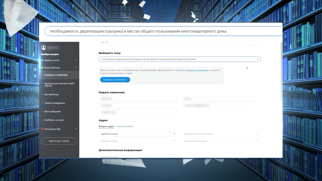Click the user profile avatar icon
The image size is (322, 181).
(x=44, y=47)
